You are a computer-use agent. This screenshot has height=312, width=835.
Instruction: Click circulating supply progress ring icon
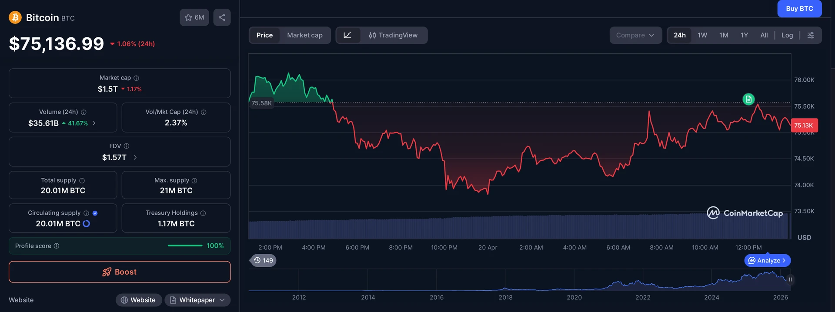coord(86,223)
